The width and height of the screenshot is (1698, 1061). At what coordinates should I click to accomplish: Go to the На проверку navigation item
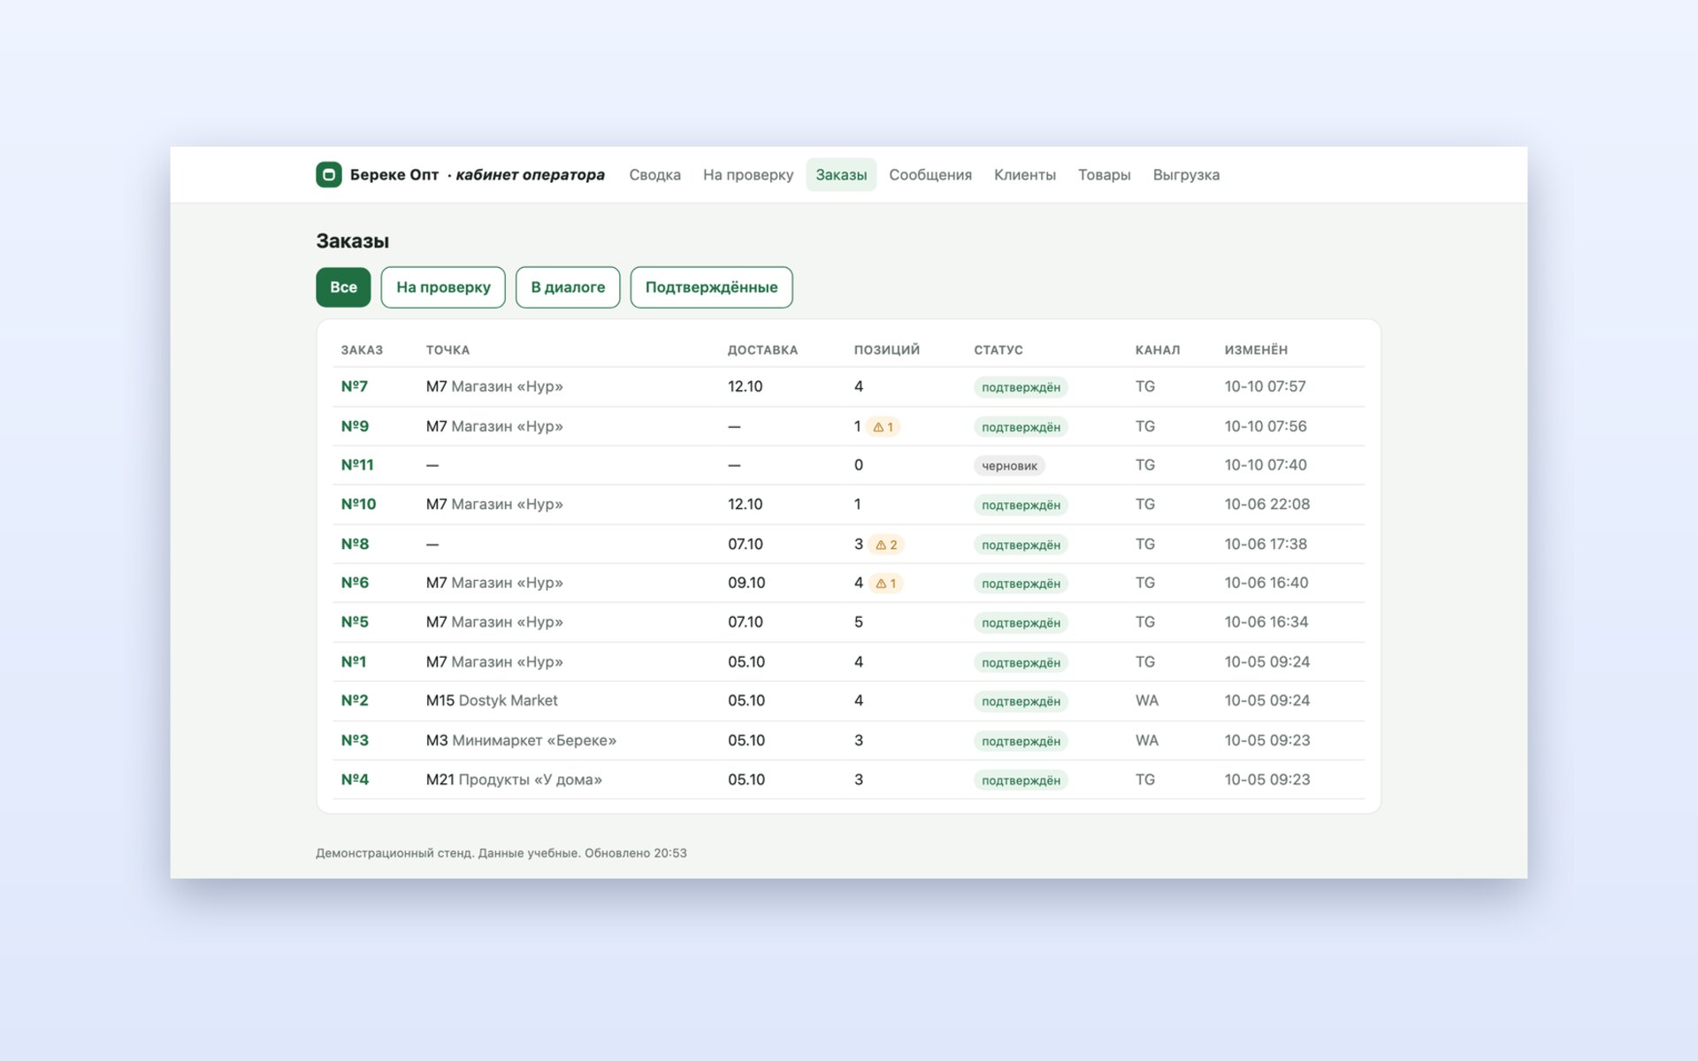(748, 175)
